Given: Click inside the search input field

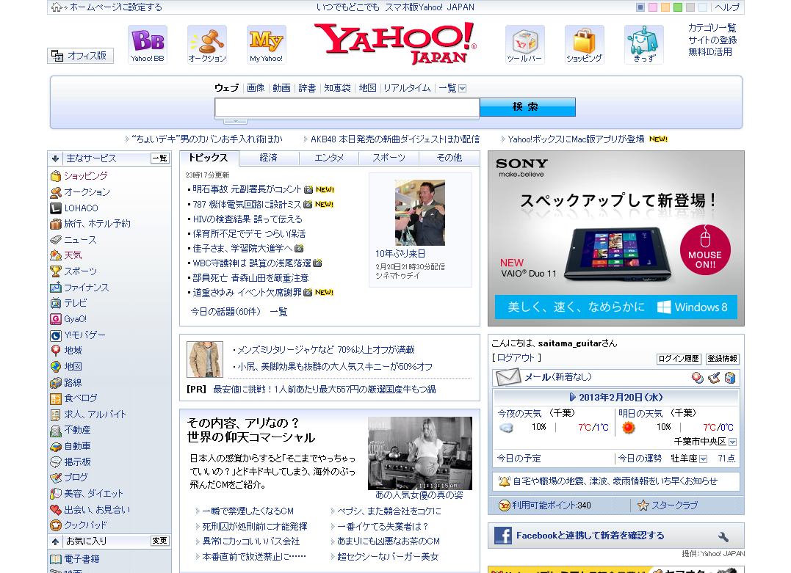Looking at the screenshot, I should tap(347, 107).
